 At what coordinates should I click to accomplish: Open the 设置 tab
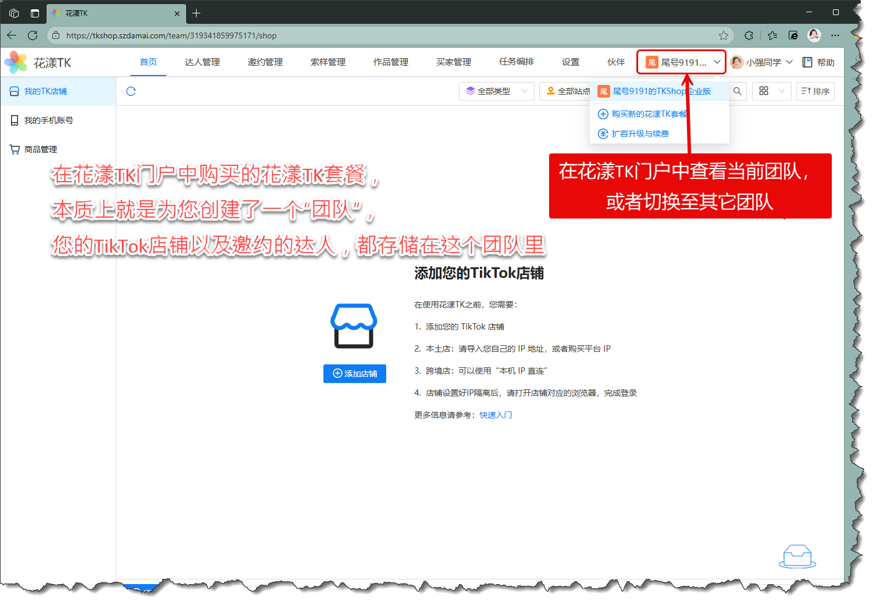click(571, 62)
